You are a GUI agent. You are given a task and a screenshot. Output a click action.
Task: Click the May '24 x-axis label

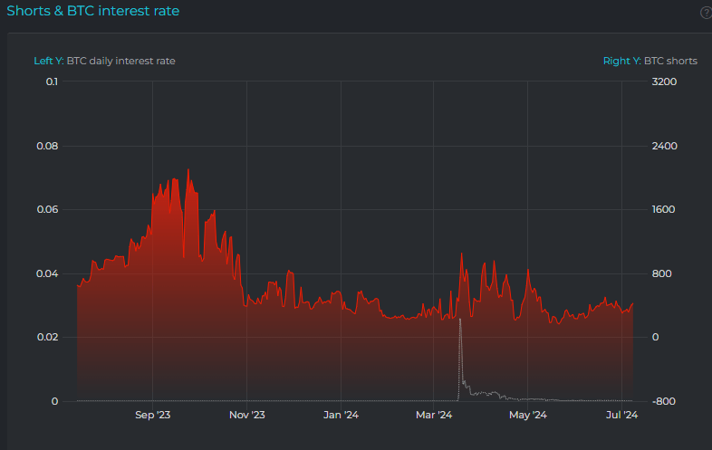[x=527, y=416]
